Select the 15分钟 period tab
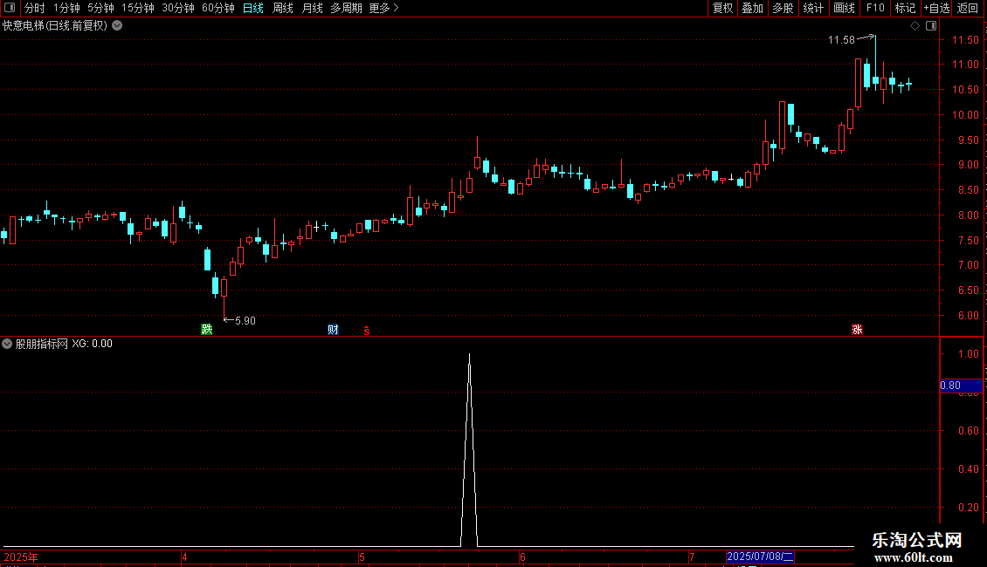The height and width of the screenshot is (567, 987). tap(138, 8)
